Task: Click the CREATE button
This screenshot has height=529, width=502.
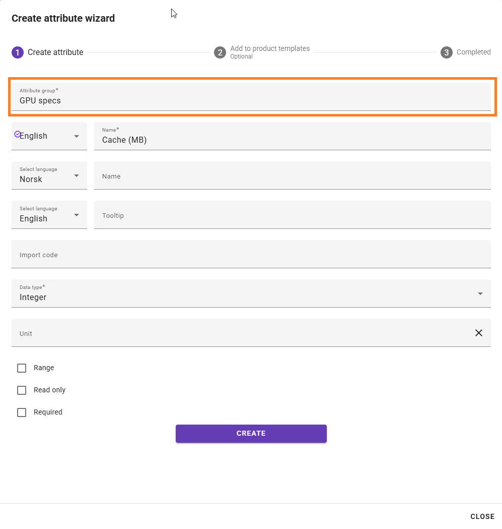Action: [x=251, y=434]
